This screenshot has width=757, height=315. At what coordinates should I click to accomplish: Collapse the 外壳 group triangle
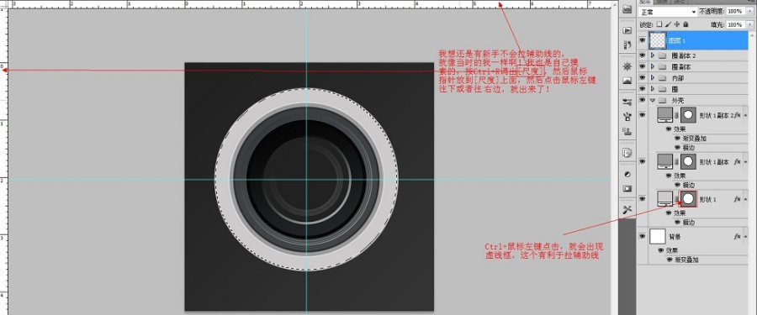653,100
